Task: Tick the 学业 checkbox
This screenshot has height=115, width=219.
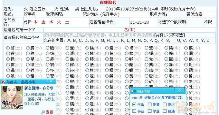Action: 149,111
